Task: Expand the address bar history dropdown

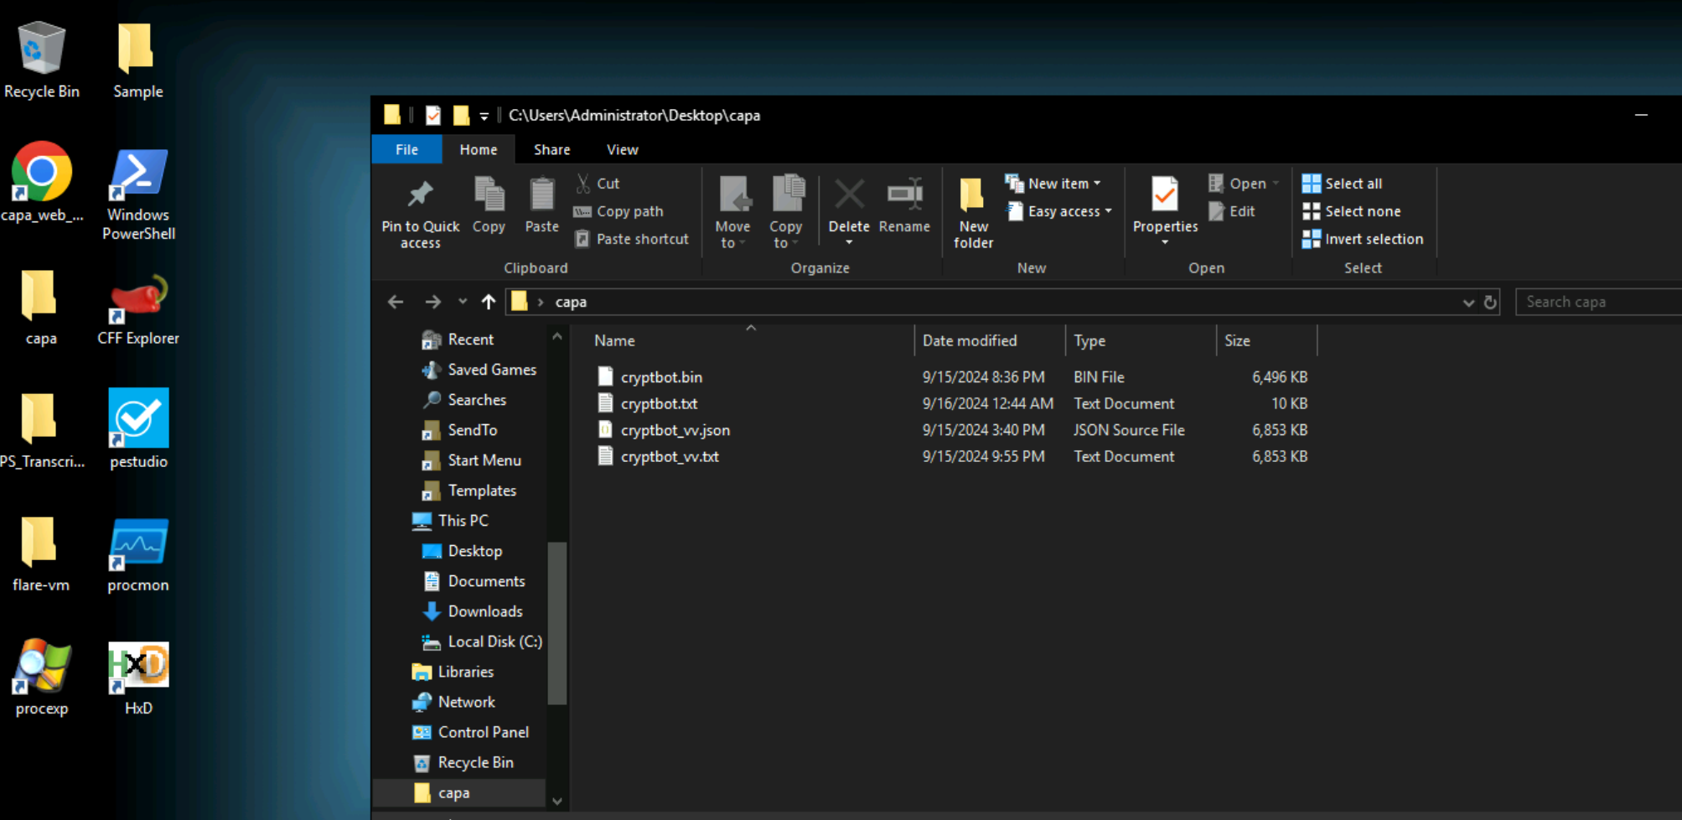Action: pos(1467,303)
